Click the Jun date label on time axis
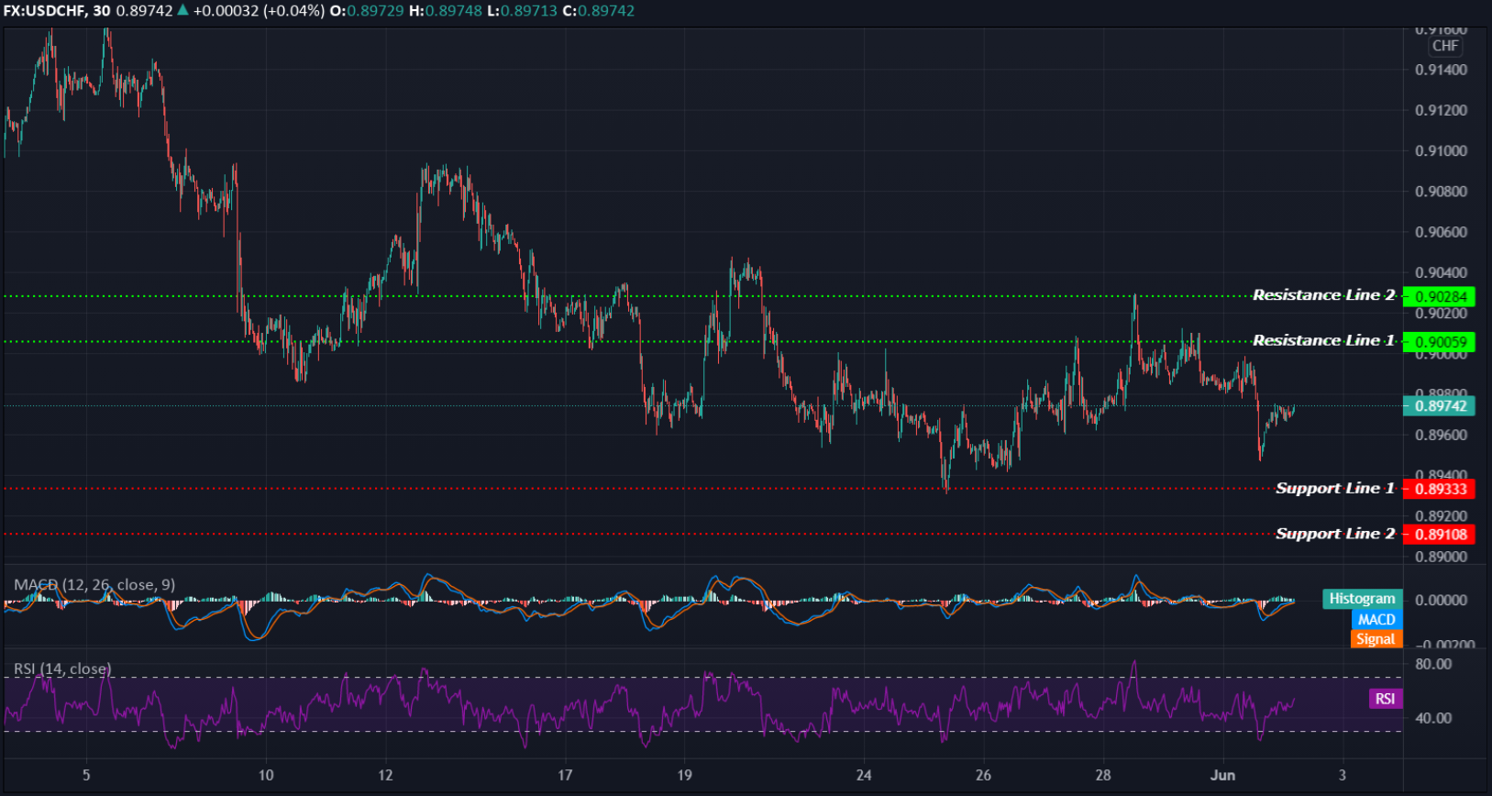1492x796 pixels. pos(1222,776)
